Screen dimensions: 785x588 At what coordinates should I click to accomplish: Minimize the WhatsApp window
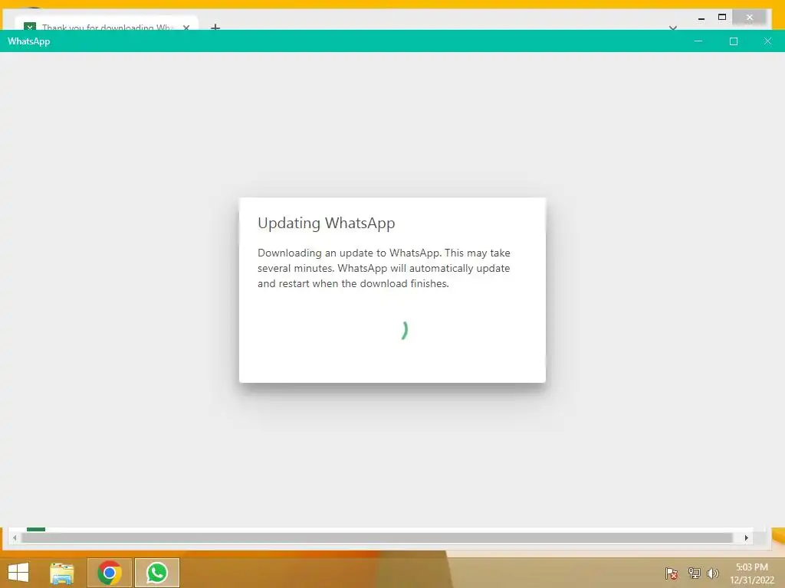[x=698, y=41]
